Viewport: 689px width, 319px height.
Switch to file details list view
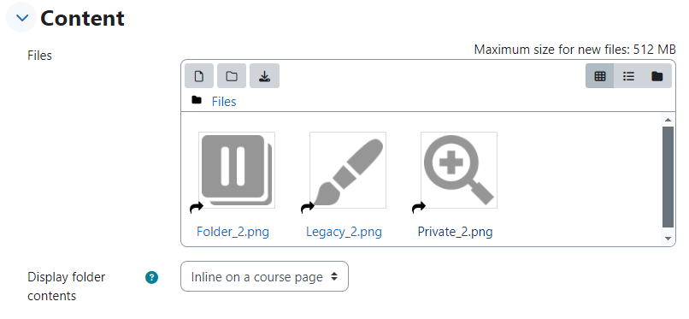tap(628, 76)
